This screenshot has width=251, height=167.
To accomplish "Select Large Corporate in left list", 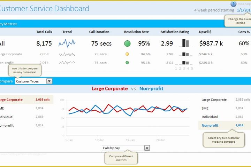I will point(26,100).
